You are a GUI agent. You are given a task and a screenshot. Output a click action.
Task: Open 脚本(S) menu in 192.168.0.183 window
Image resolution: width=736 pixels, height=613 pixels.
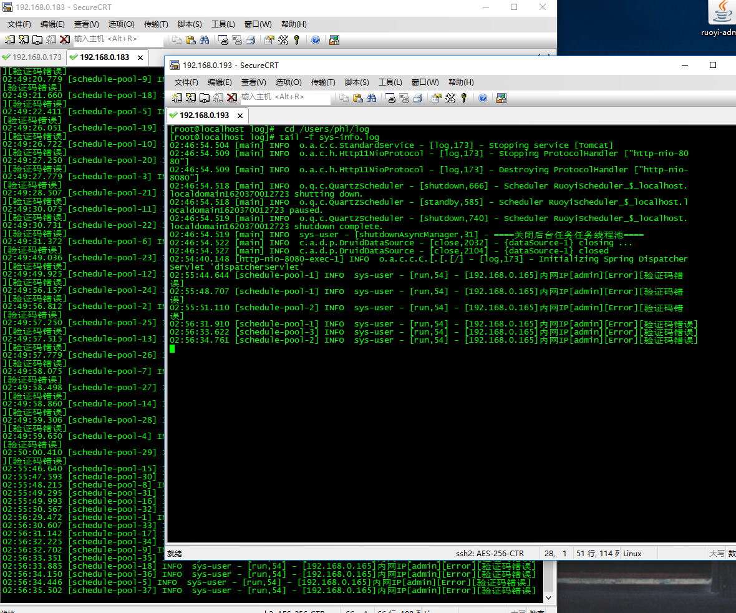(190, 24)
